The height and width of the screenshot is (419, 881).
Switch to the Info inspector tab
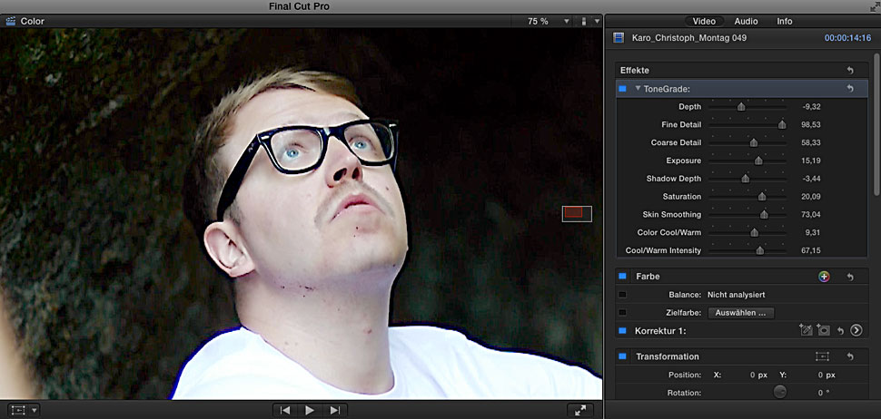(784, 21)
